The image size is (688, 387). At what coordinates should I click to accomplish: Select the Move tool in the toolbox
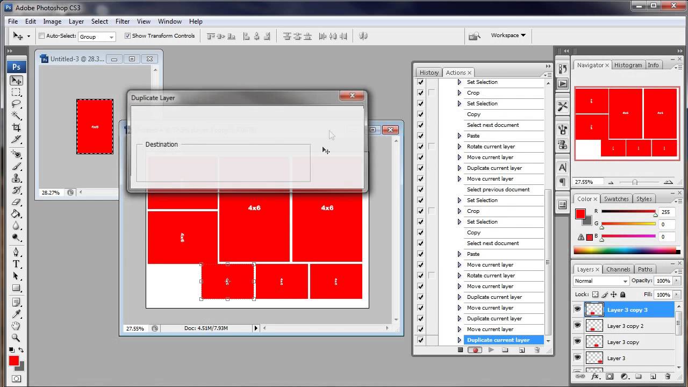click(16, 81)
